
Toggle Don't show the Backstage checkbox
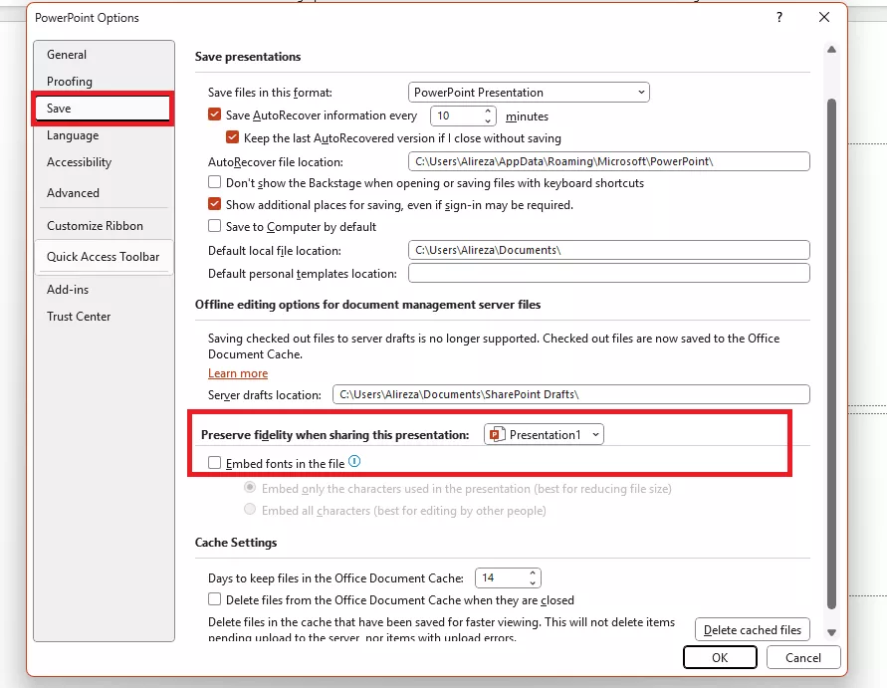click(x=214, y=182)
